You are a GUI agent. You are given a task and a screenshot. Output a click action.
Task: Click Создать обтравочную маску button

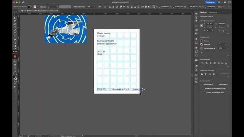[215, 92]
